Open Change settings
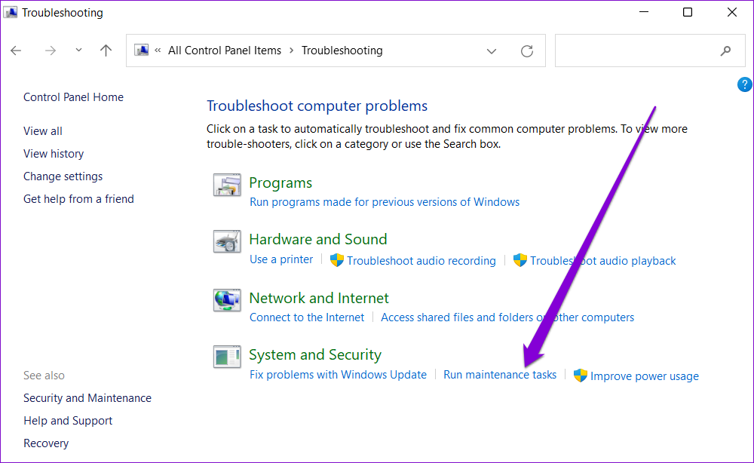The image size is (754, 463). click(x=63, y=176)
